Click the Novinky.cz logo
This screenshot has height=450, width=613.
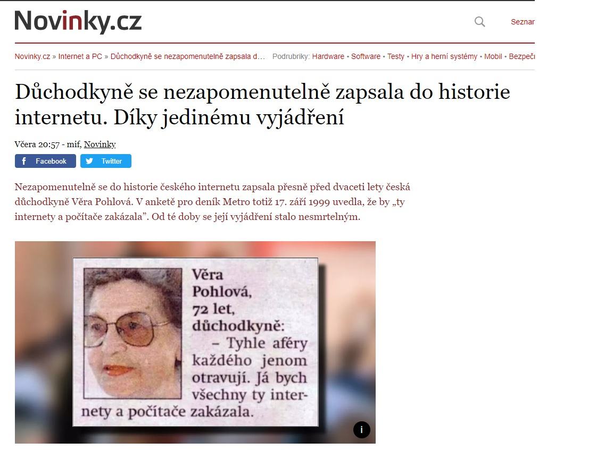tap(78, 21)
